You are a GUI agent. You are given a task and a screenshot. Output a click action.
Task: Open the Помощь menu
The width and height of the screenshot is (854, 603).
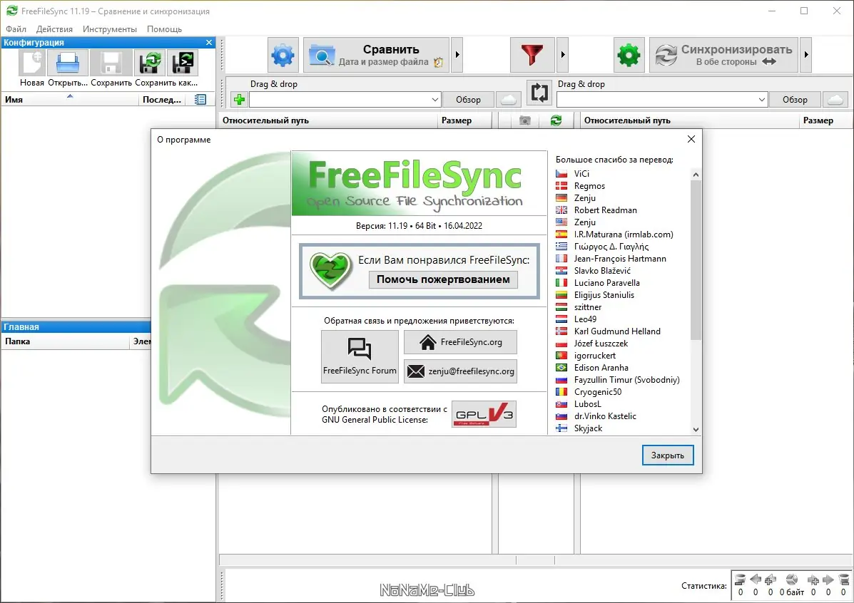point(164,29)
